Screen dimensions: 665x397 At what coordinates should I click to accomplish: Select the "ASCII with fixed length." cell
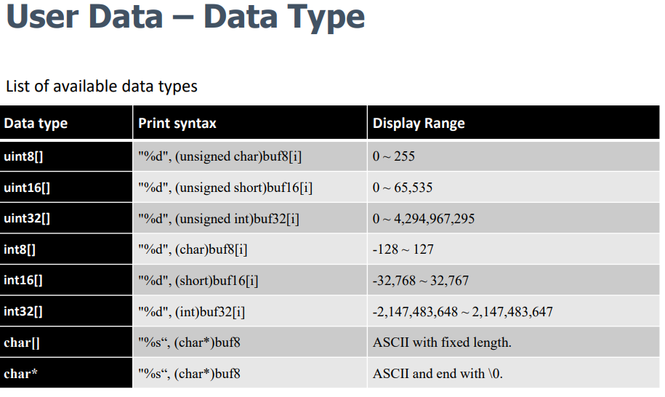click(442, 342)
